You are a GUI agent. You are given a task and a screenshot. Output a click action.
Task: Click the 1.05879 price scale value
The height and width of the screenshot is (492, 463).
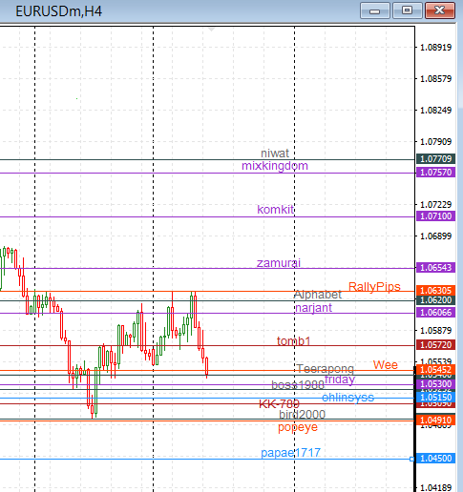click(x=435, y=331)
